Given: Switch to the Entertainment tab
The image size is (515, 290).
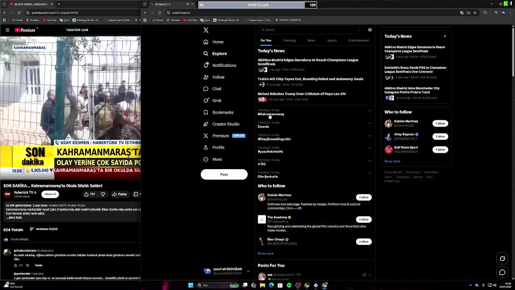Looking at the screenshot, I should point(358,40).
